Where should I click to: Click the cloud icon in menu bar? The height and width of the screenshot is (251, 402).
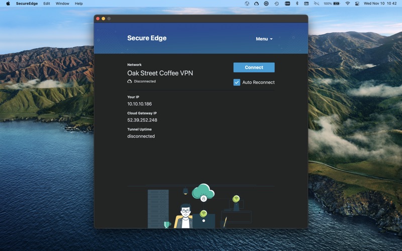coord(256,4)
